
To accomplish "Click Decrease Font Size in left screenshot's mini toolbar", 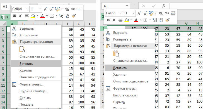I will coord(52,9).
